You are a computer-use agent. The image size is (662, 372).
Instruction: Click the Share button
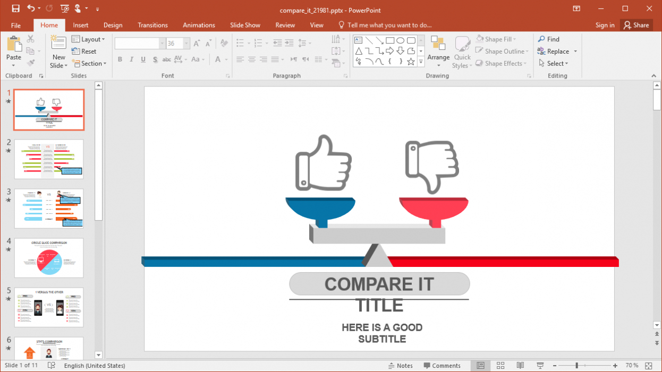tap(636, 25)
